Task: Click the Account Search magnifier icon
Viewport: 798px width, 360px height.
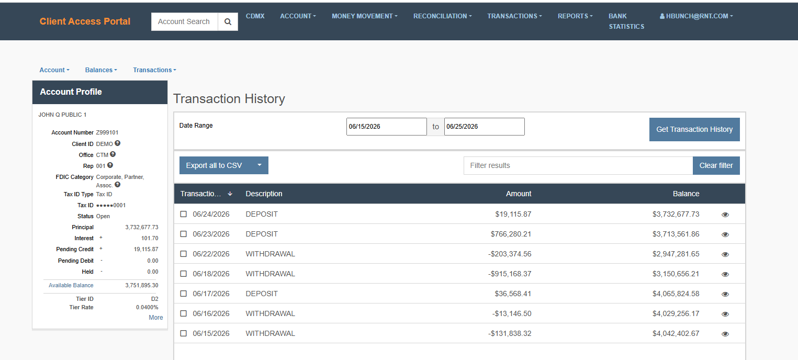Action: (228, 22)
